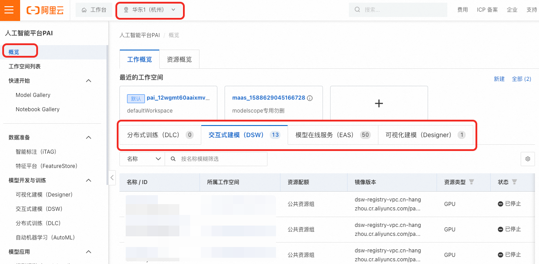The height and width of the screenshot is (264, 539).
Task: Open Notebook Gallery
Action: [38, 109]
